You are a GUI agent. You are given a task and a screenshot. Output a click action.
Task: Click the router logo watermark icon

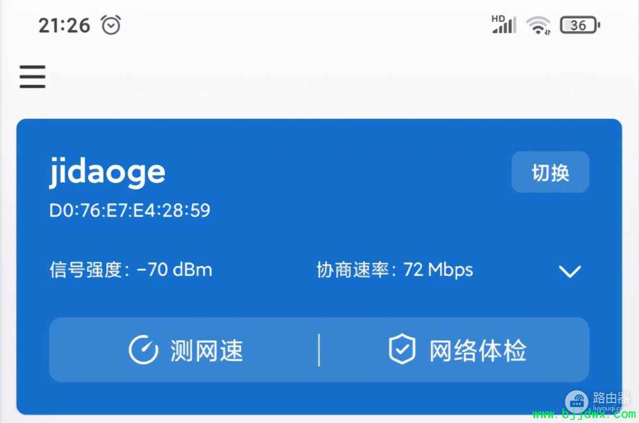576,401
